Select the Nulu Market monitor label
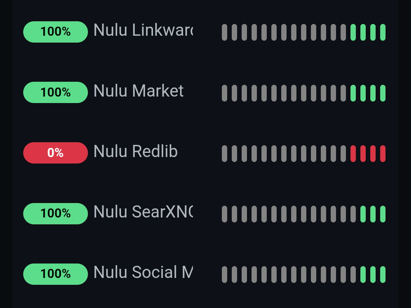 point(139,91)
